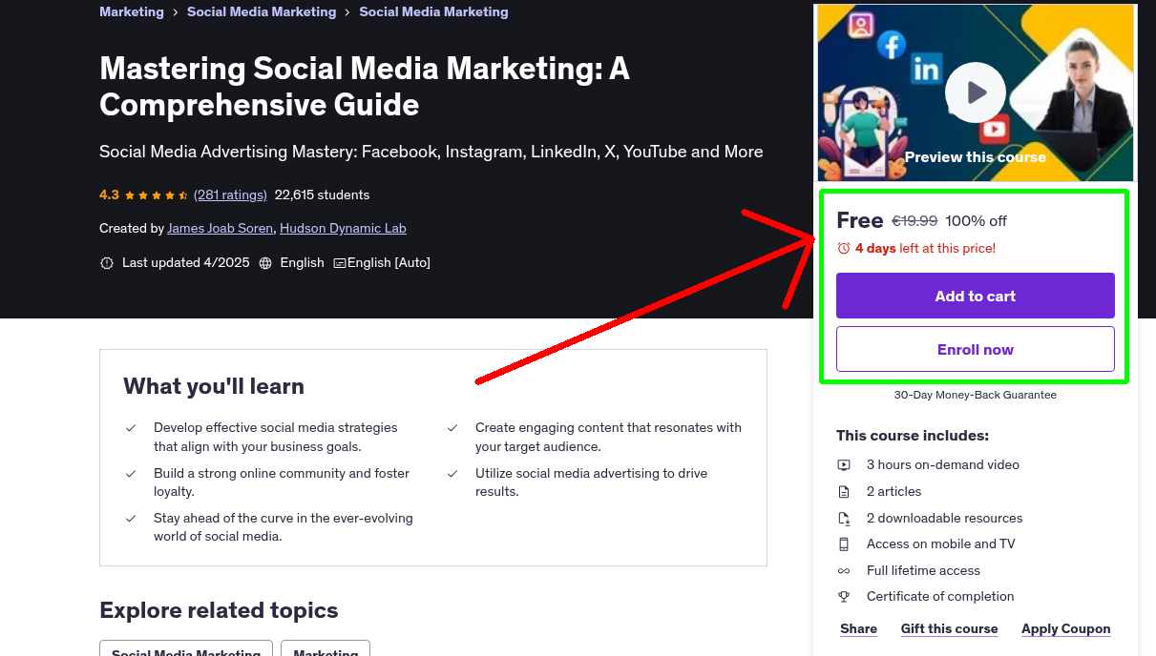
Task: Click the course preview thumbnail image
Action: (976, 92)
